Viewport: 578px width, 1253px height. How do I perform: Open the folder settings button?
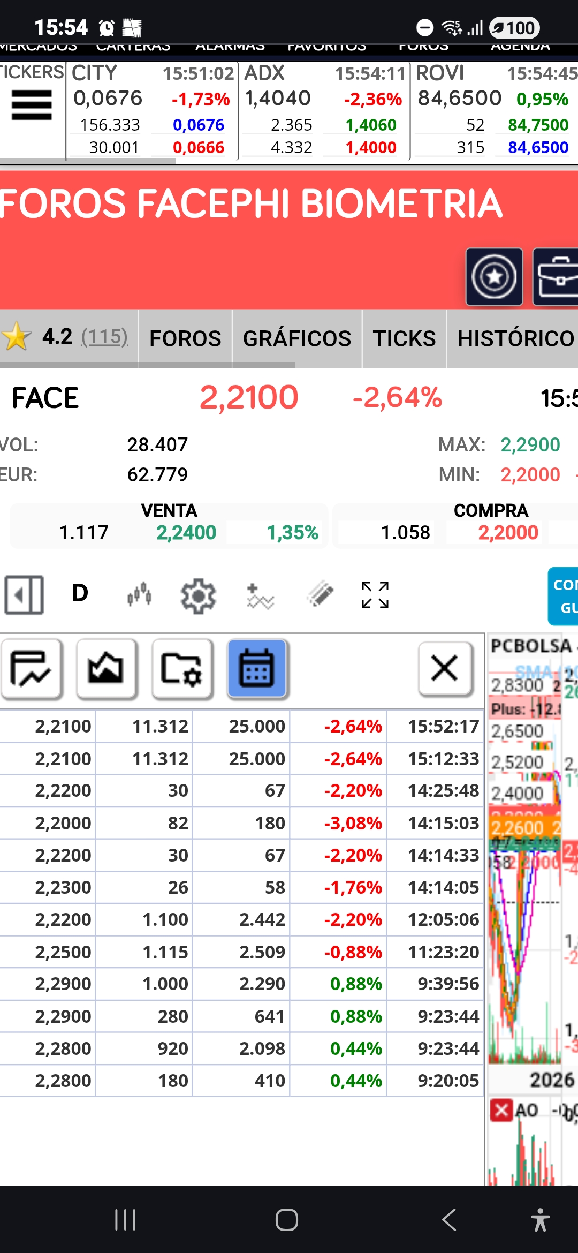tap(182, 669)
